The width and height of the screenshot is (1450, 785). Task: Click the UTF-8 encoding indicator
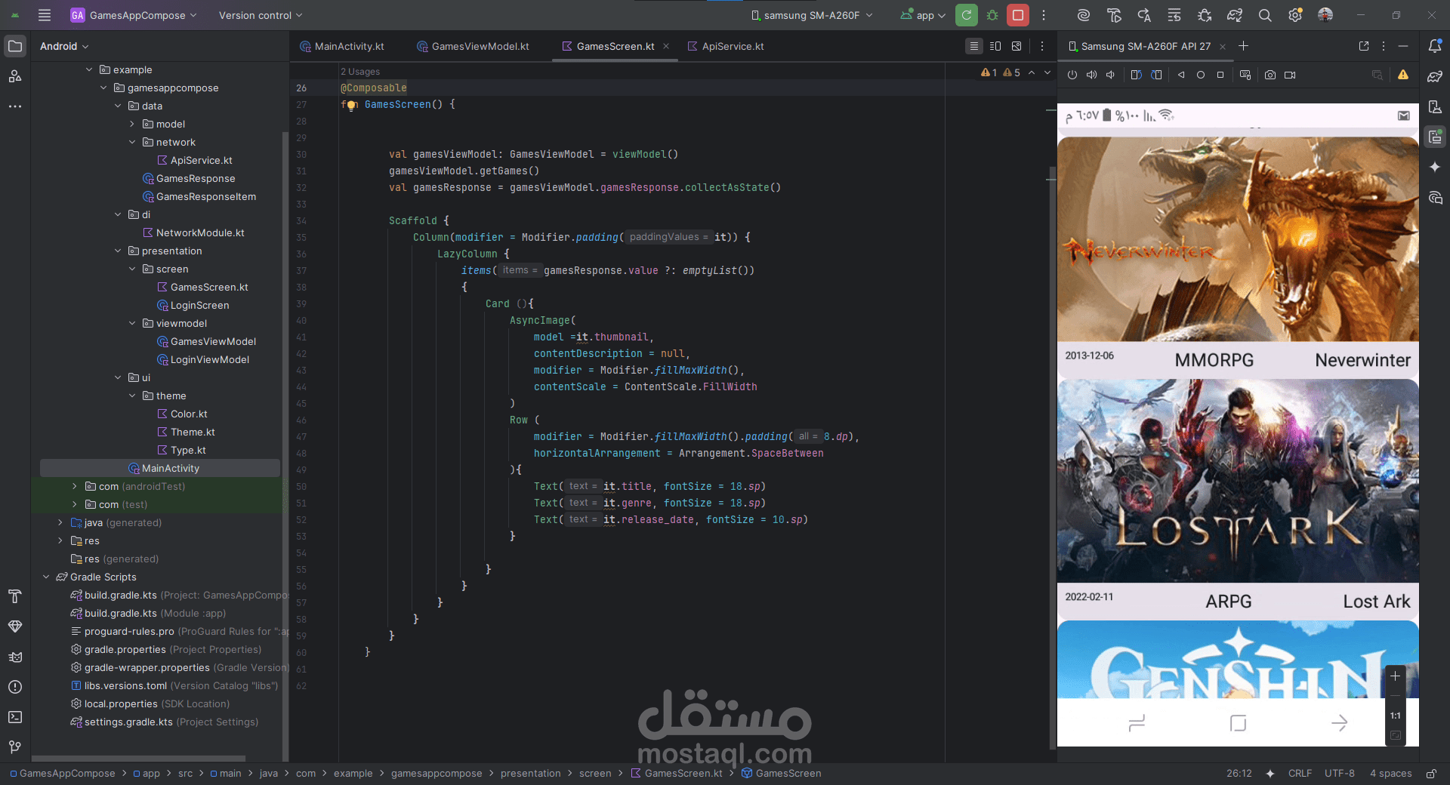[1340, 773]
